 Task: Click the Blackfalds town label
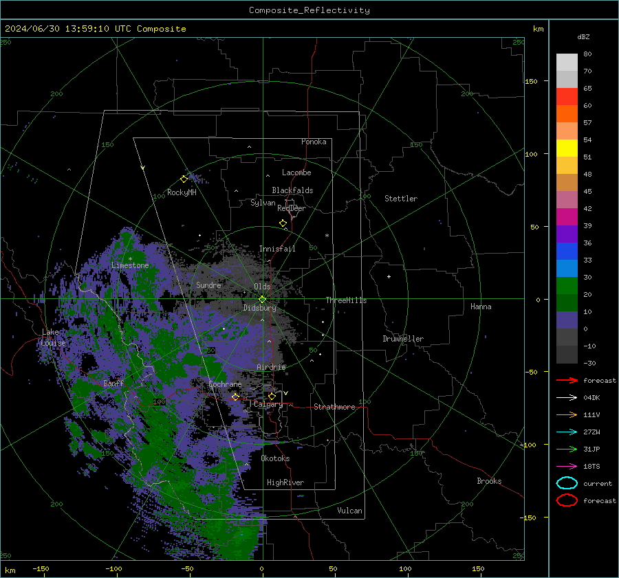click(292, 190)
